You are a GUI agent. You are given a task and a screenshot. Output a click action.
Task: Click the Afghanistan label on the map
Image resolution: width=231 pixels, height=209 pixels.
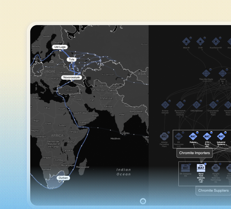[x=106, y=98]
